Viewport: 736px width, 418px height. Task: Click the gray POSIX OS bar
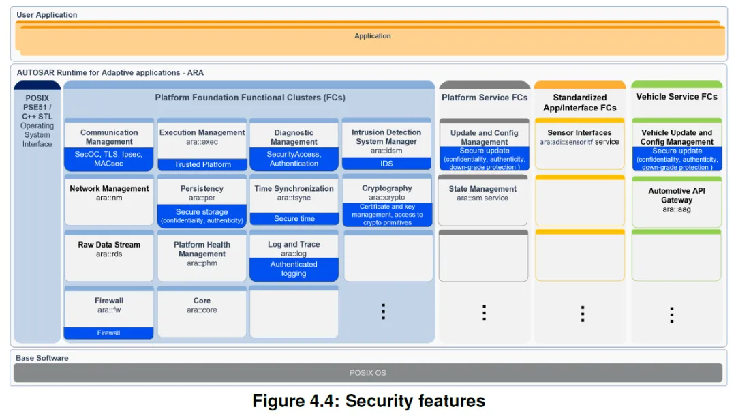coord(367,373)
